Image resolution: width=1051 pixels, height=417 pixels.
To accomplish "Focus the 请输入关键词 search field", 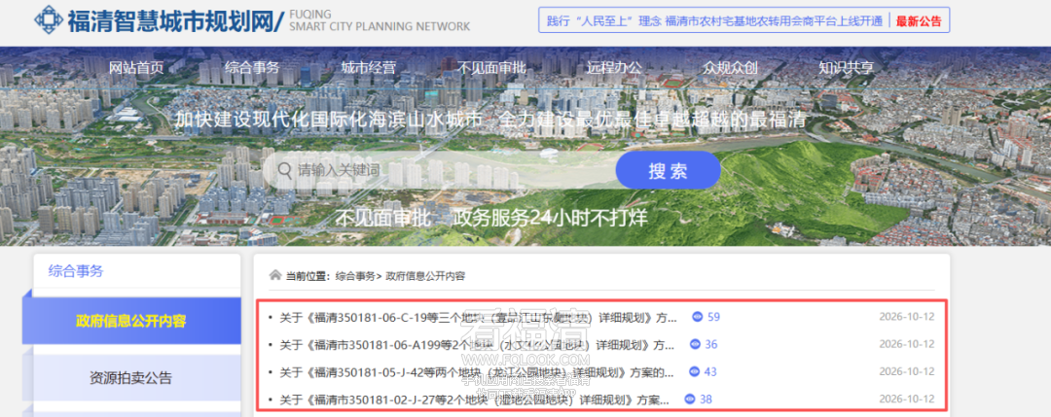I will pos(439,170).
